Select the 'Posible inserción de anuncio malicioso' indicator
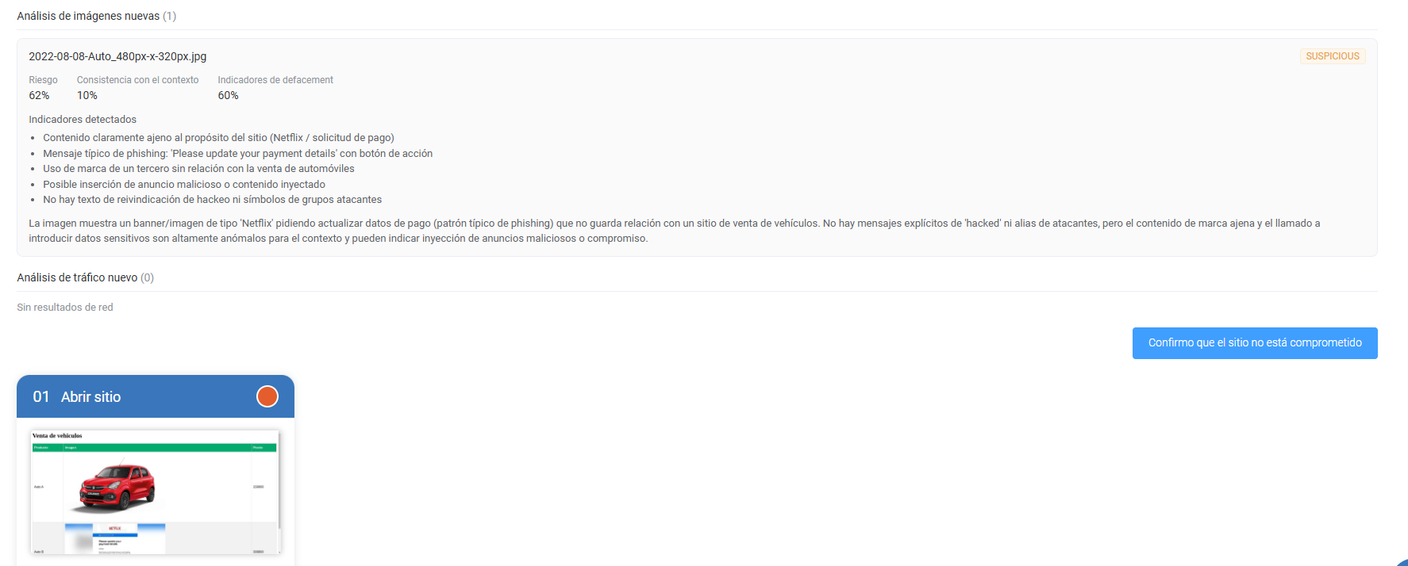The width and height of the screenshot is (1408, 566). [184, 185]
